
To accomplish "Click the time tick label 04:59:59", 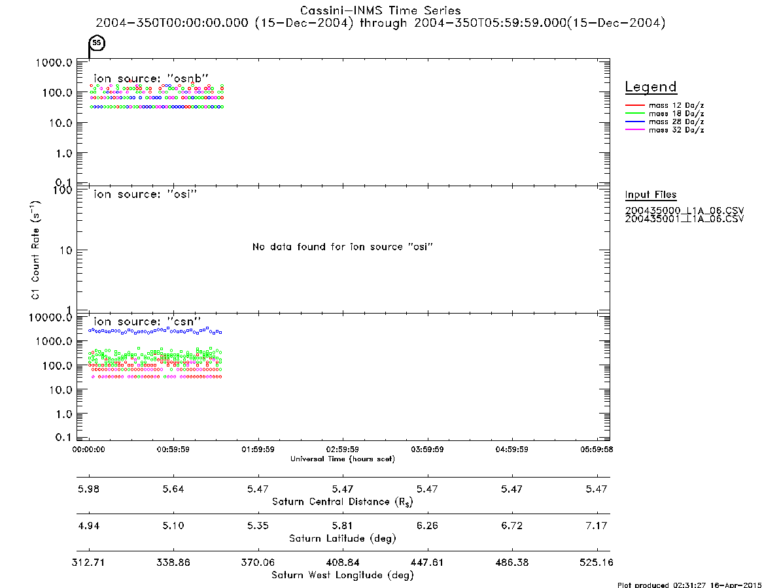I will point(511,449).
